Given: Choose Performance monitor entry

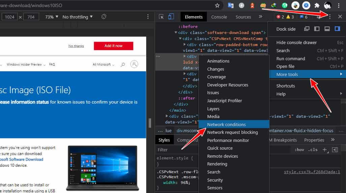Looking at the screenshot, I should 234,140.
